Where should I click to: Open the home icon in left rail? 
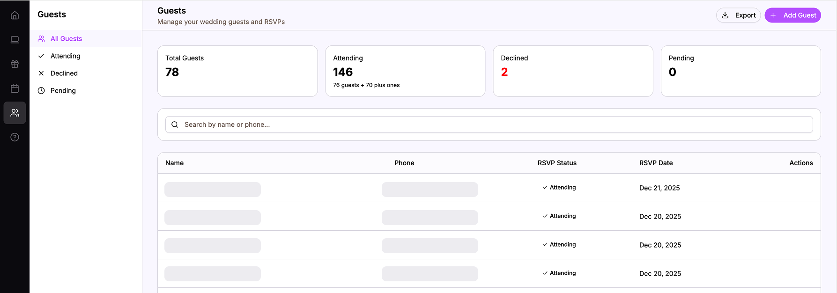(x=15, y=15)
